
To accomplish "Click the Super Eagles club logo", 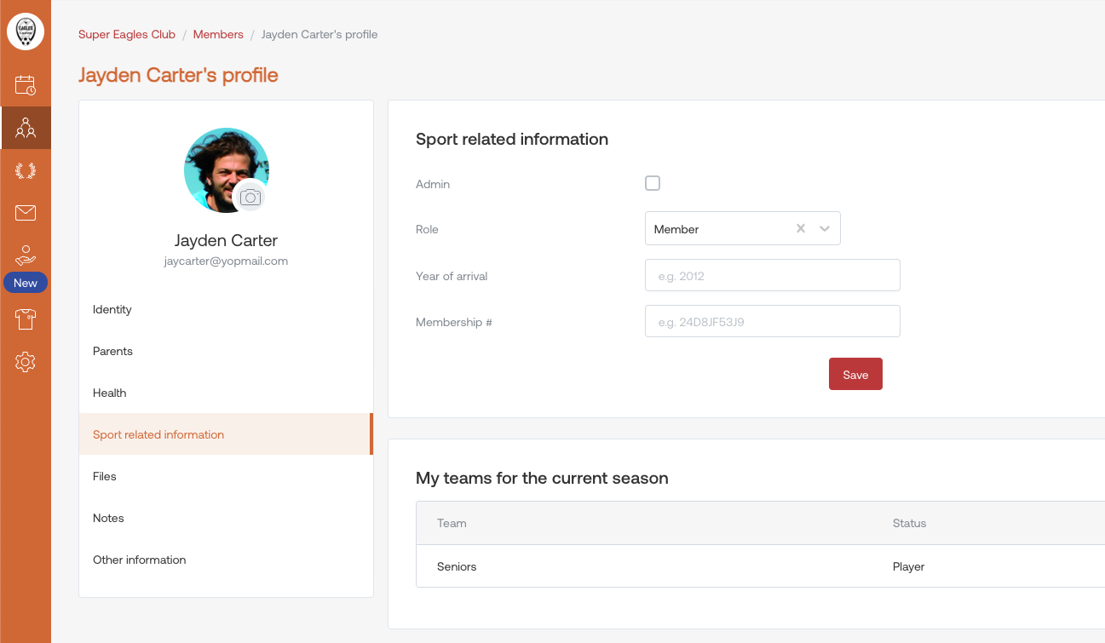I will tap(26, 32).
